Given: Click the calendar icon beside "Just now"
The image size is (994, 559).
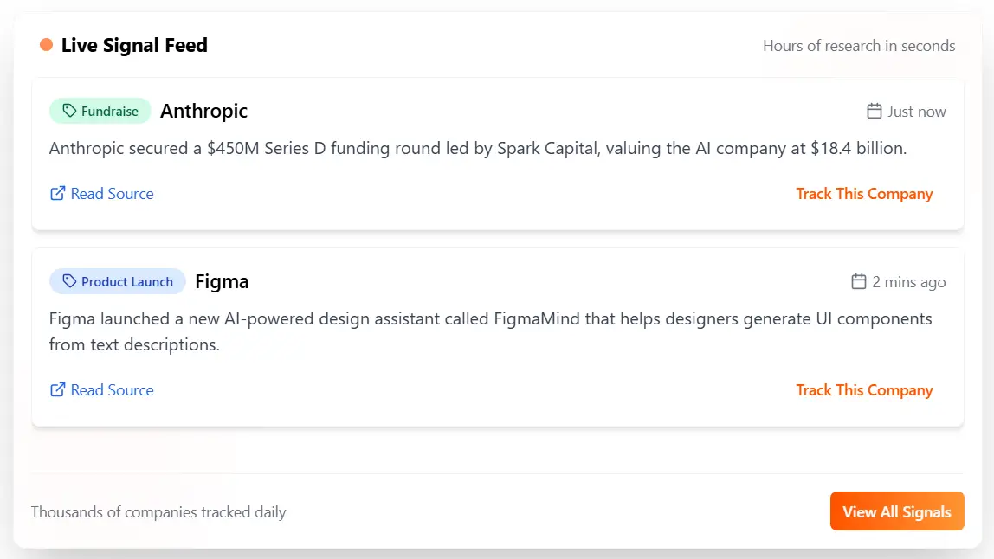Looking at the screenshot, I should 875,111.
